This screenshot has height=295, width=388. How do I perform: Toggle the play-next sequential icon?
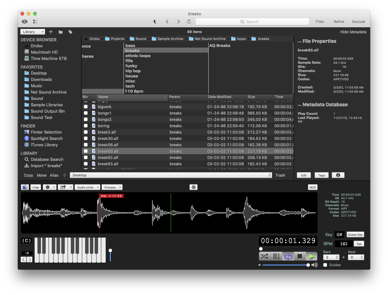coord(277,256)
